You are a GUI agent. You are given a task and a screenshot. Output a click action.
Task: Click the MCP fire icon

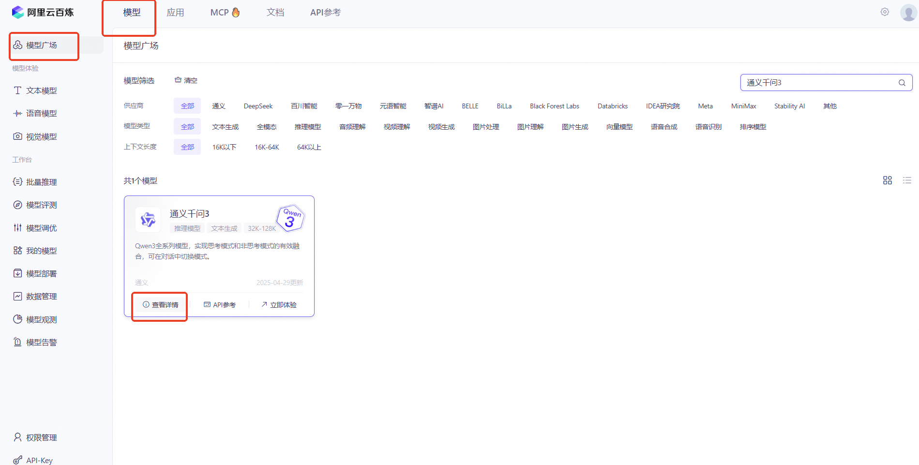236,12
